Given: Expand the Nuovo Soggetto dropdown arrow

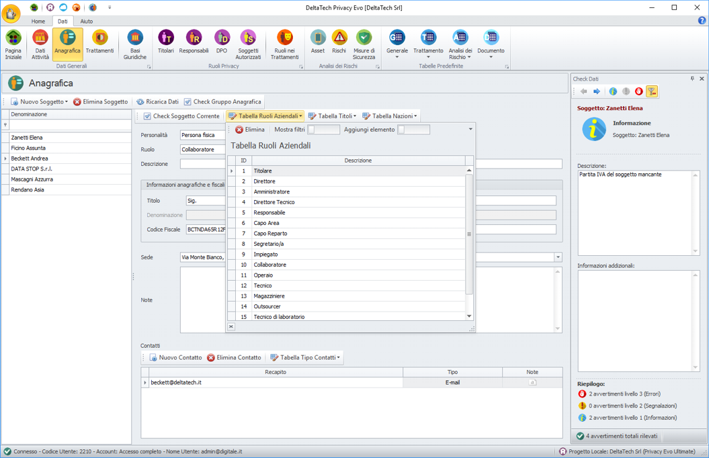Looking at the screenshot, I should (x=67, y=102).
